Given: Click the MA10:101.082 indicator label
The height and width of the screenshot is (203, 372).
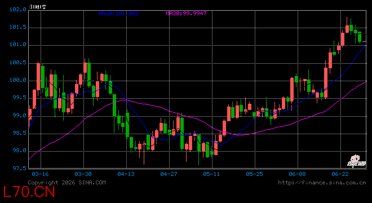Looking at the screenshot, I should coord(118,14).
